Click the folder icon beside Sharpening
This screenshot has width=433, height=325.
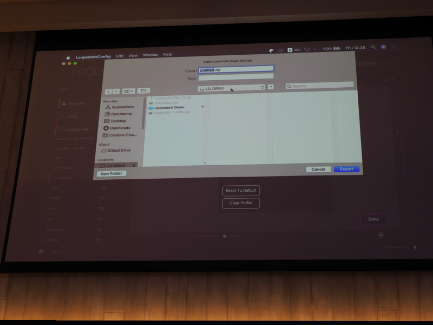pos(100,229)
